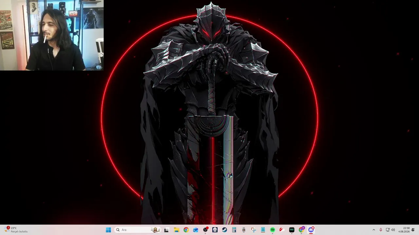Click the Ara search box on taskbar
Image resolution: width=419 pixels, height=235 pixels.
(137, 230)
